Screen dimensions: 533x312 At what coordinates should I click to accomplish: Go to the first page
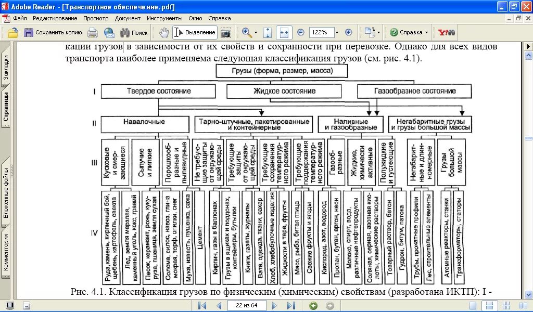point(202,306)
